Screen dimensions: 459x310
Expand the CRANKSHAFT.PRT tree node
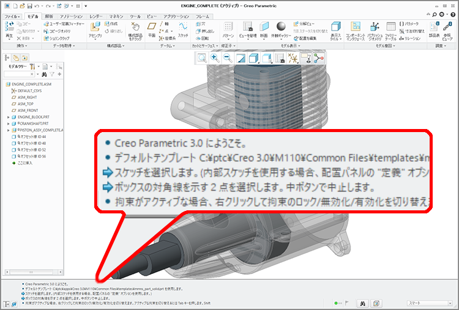pyautogui.click(x=8, y=123)
